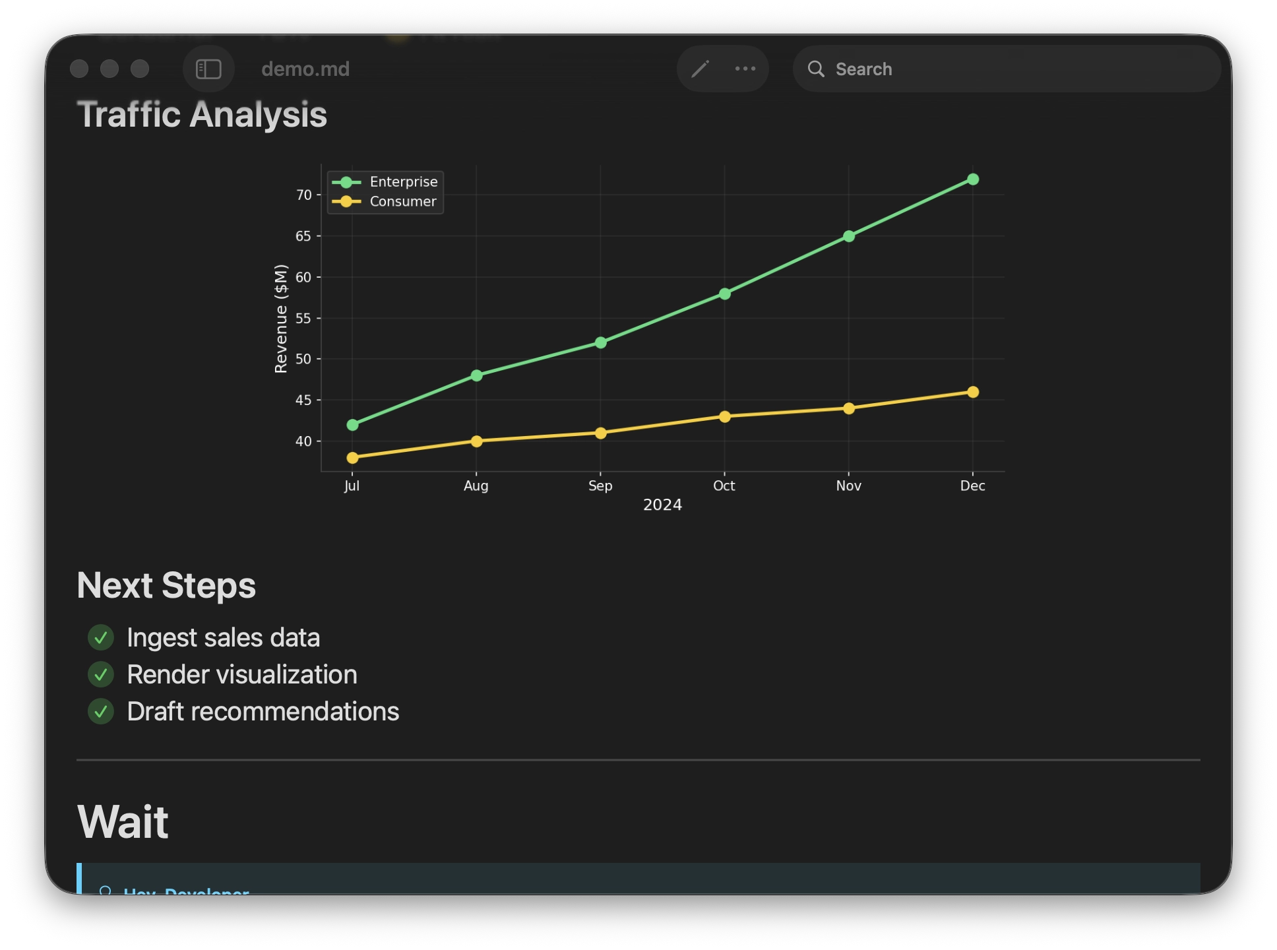Toggle the sidebar panel icon
The image size is (1277, 950).
tap(208, 69)
